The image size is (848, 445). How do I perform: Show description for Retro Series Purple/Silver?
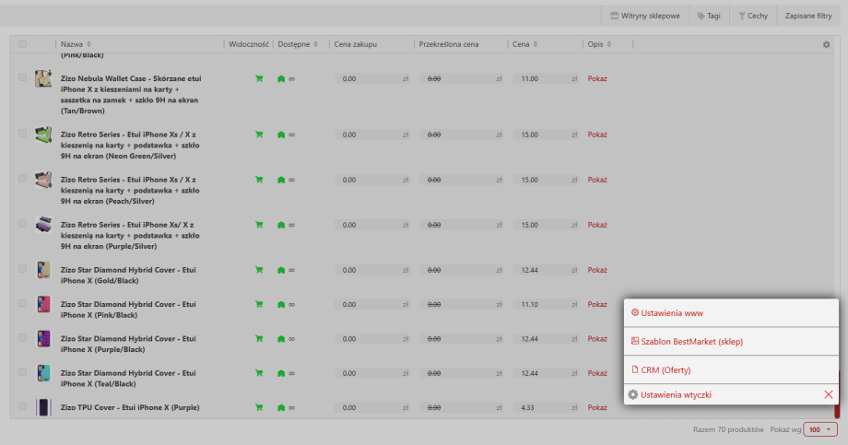click(597, 225)
